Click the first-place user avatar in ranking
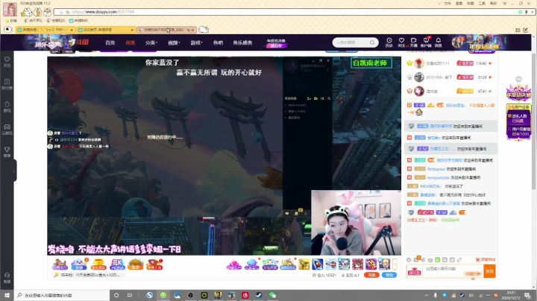Viewport: 537px width, 301px height. 419,63
